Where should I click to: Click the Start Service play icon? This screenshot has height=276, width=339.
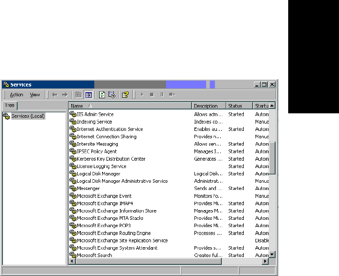pyautogui.click(x=142, y=95)
